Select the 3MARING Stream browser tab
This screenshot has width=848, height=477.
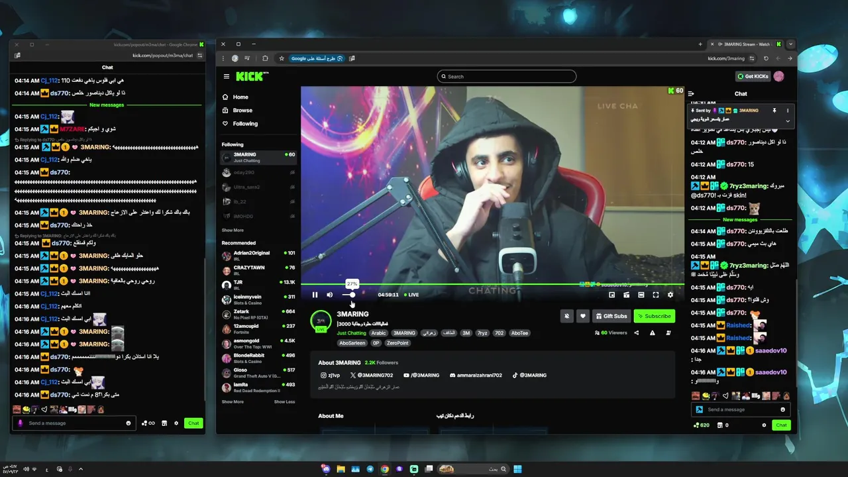(x=745, y=44)
